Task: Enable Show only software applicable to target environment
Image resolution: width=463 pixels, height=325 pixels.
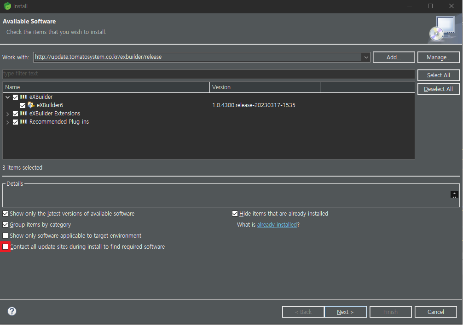Action: click(6, 236)
